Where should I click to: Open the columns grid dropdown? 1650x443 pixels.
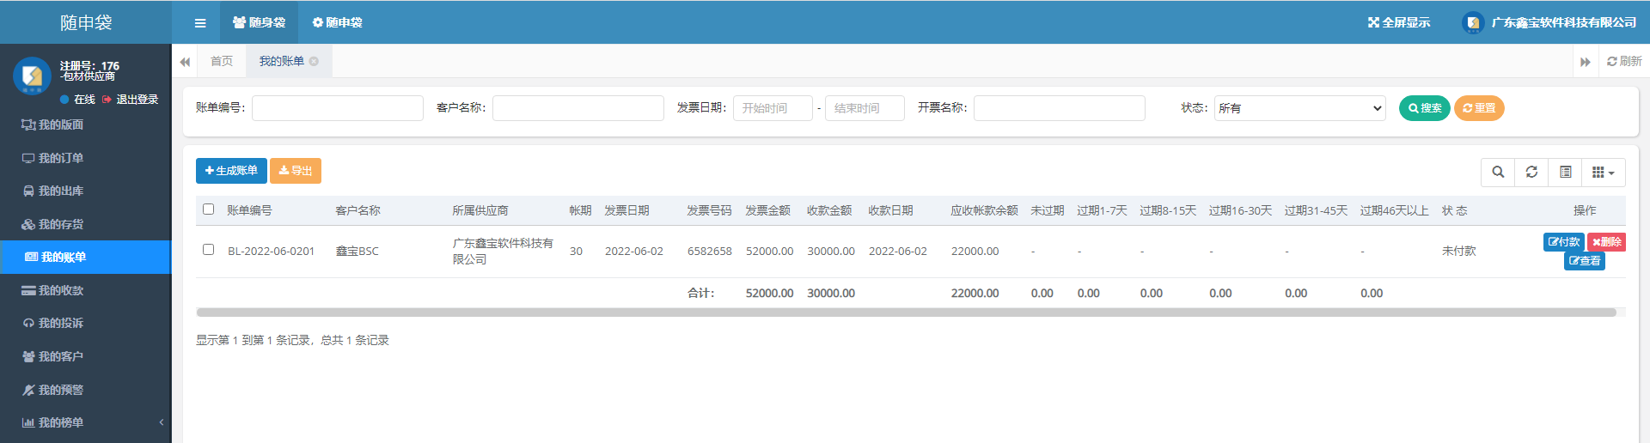[x=1604, y=173]
